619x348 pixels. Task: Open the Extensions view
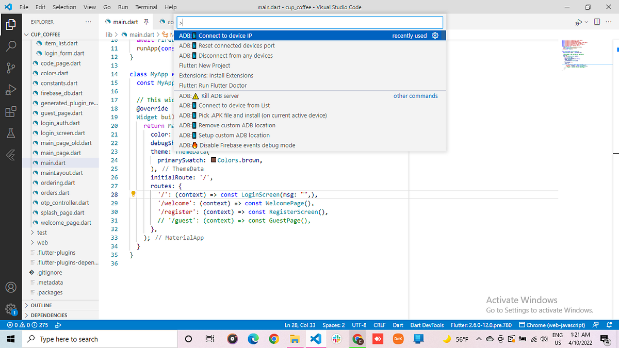pyautogui.click(x=11, y=111)
